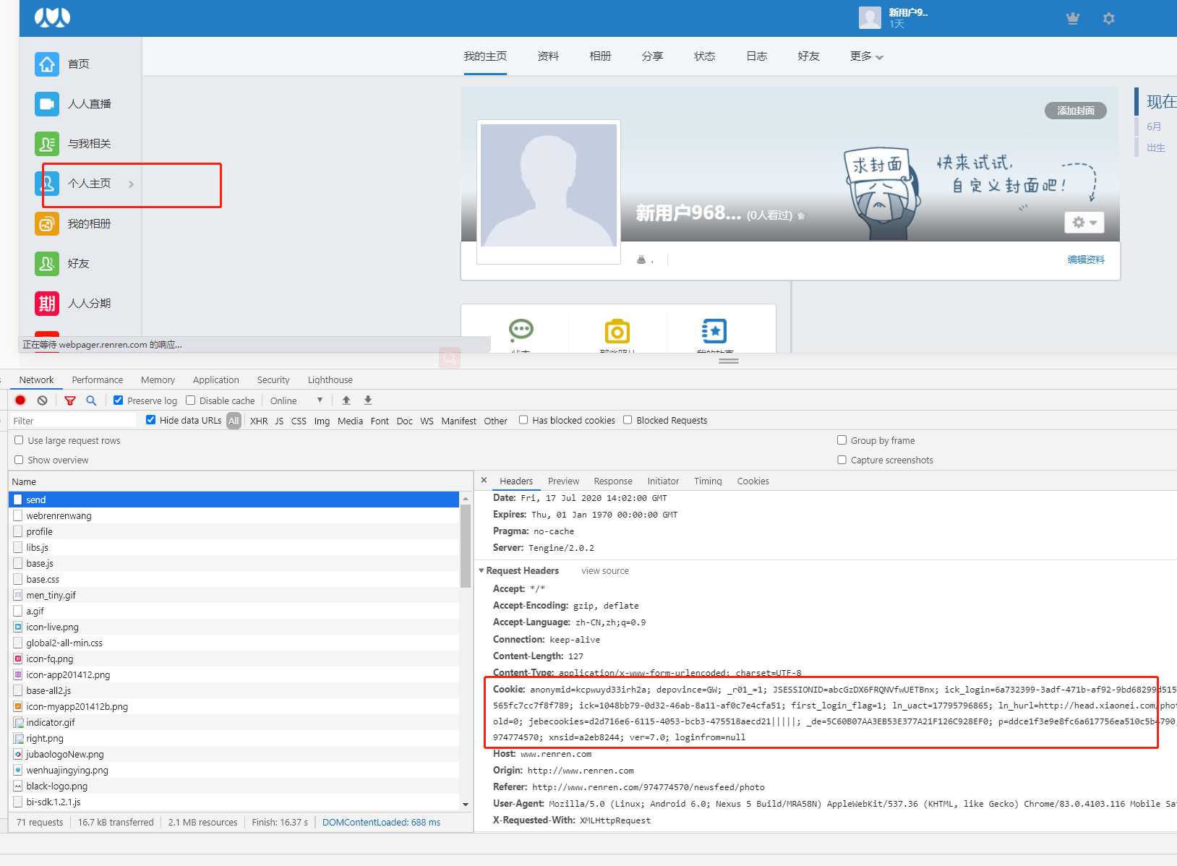This screenshot has height=866, width=1177.
Task: Enable the Disable cache checkbox
Action: coord(191,400)
